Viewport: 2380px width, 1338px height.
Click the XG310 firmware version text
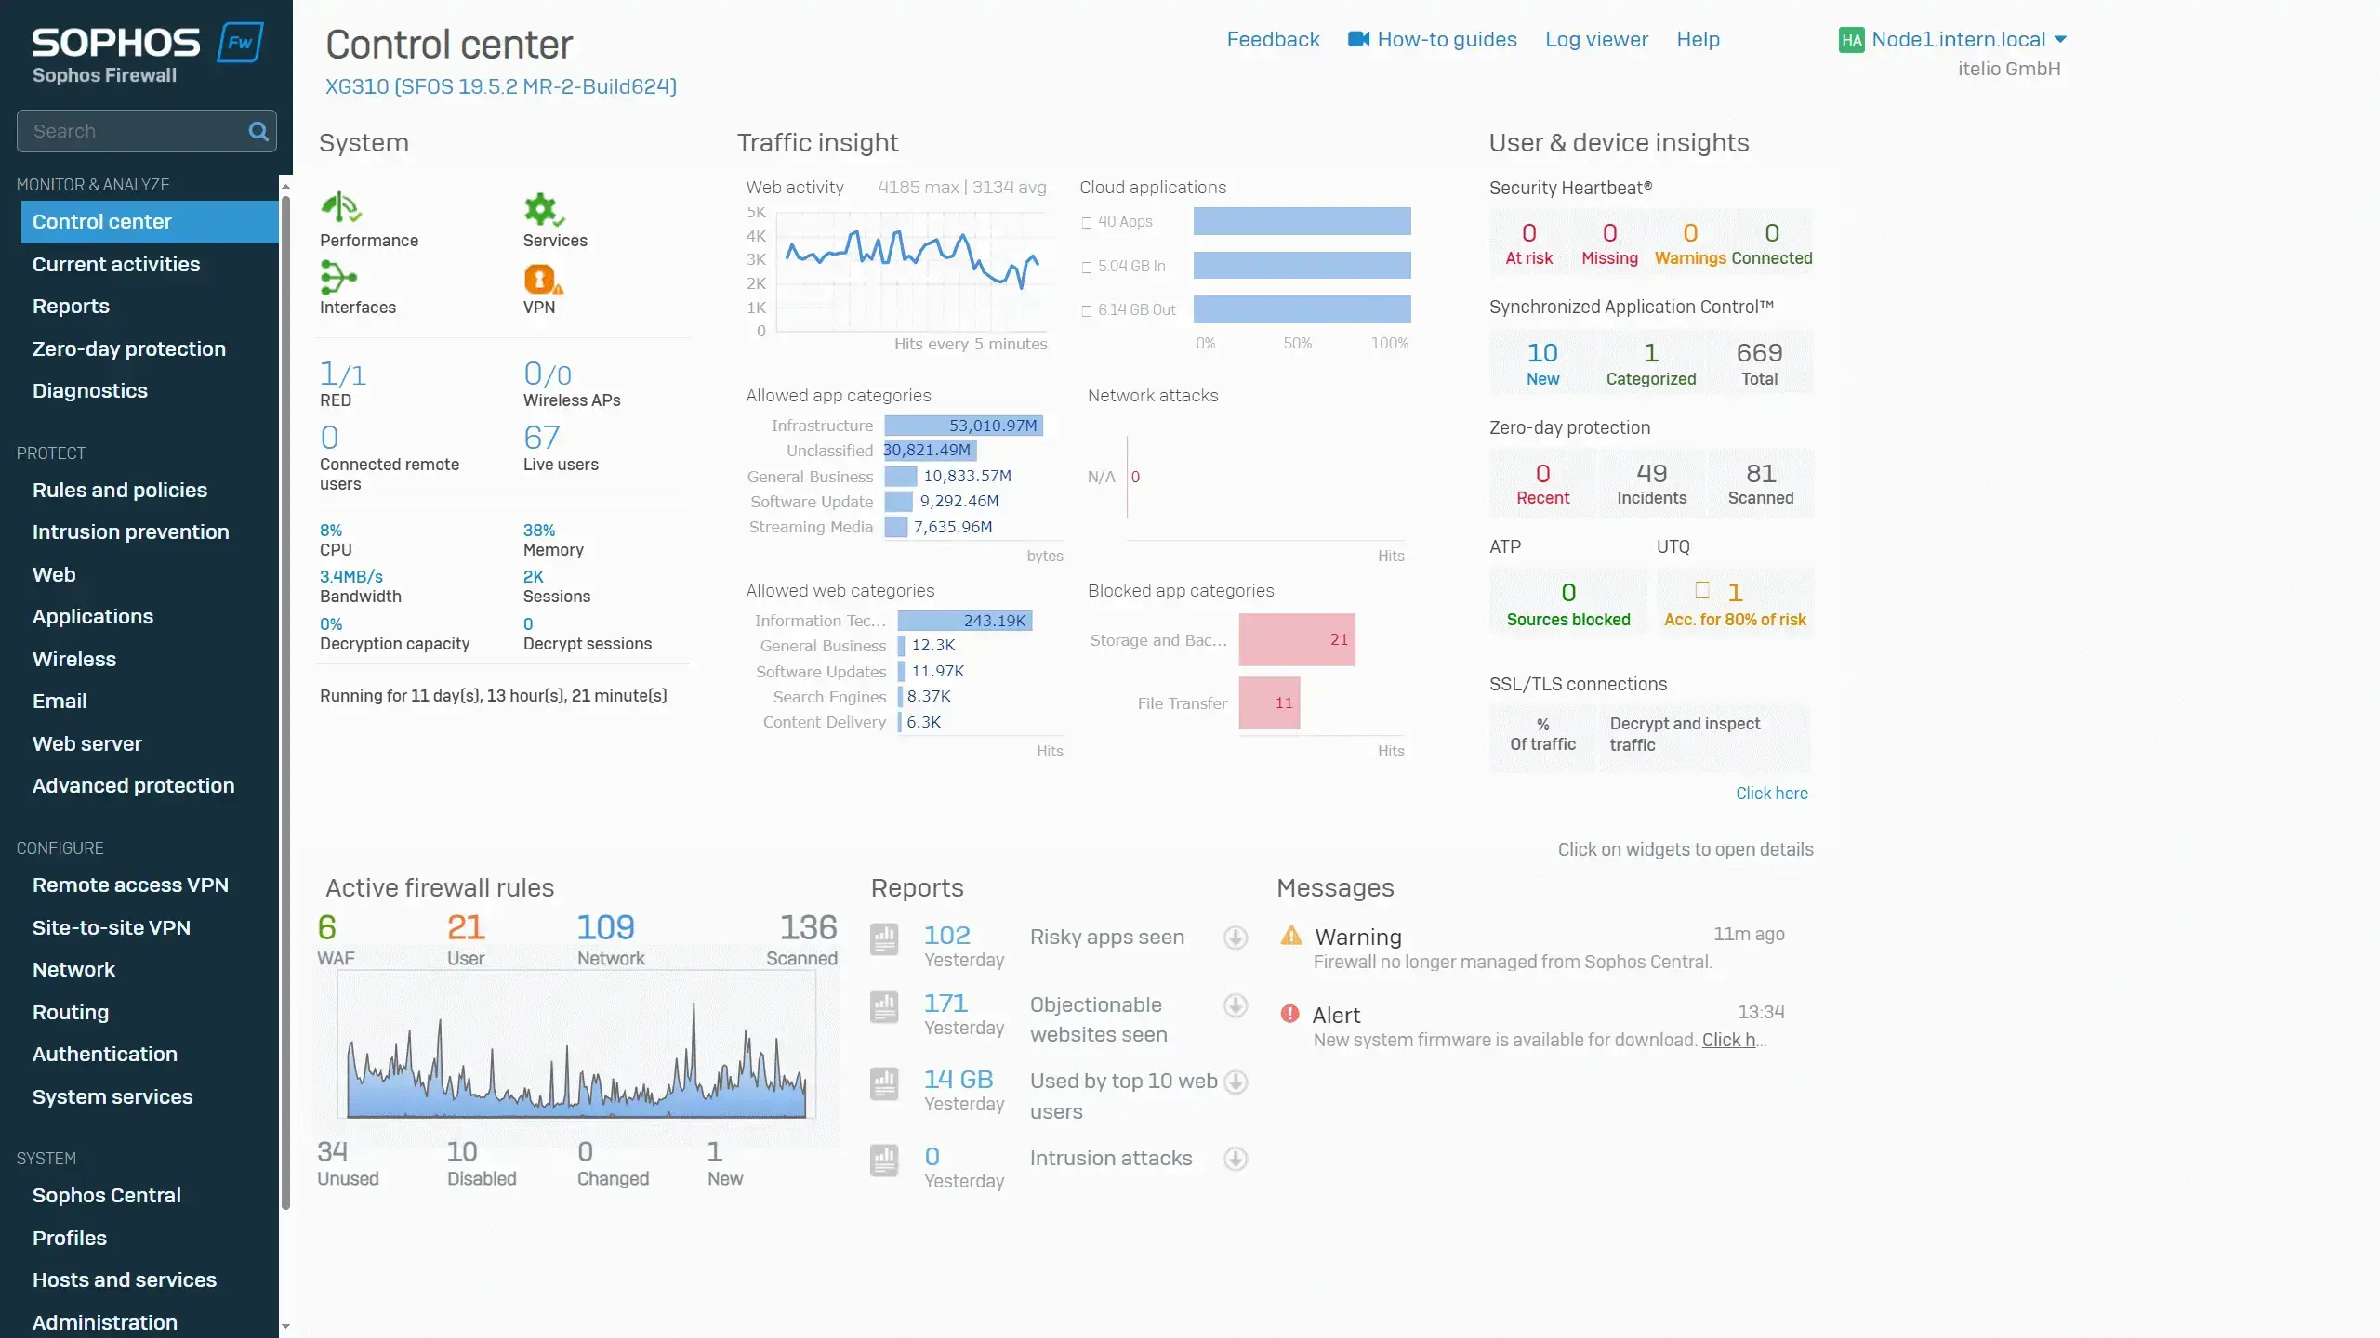click(x=501, y=86)
